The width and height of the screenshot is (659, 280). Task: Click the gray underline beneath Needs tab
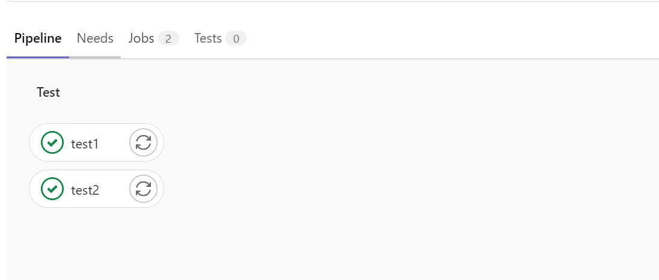point(95,57)
